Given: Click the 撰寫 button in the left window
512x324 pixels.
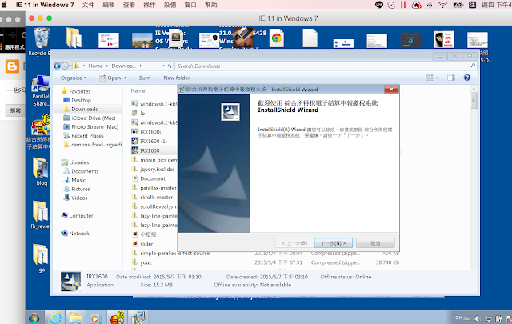Looking at the screenshot, I should click(15, 110).
